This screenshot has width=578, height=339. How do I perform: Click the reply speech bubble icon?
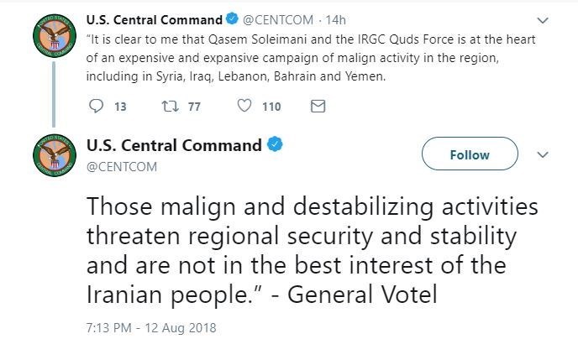click(97, 107)
